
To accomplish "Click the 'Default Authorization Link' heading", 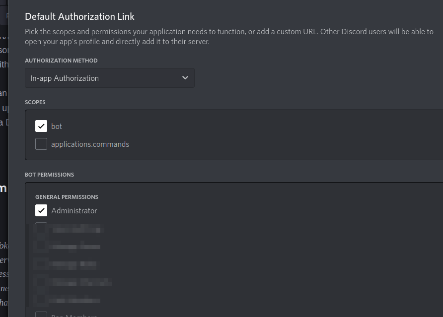I will pos(79,16).
